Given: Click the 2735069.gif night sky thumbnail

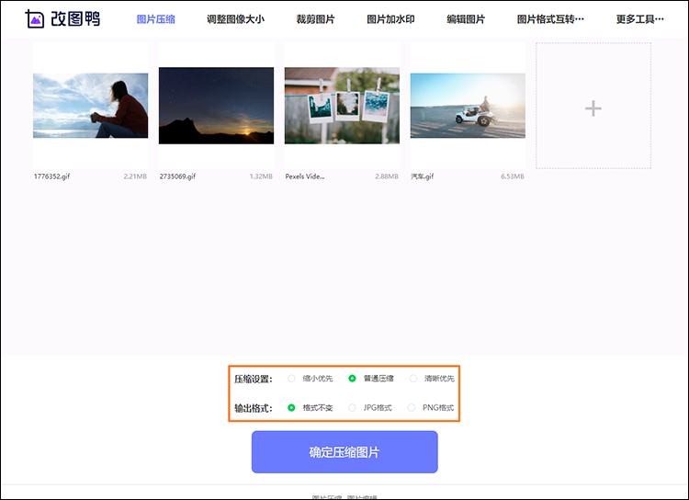Looking at the screenshot, I should click(216, 106).
